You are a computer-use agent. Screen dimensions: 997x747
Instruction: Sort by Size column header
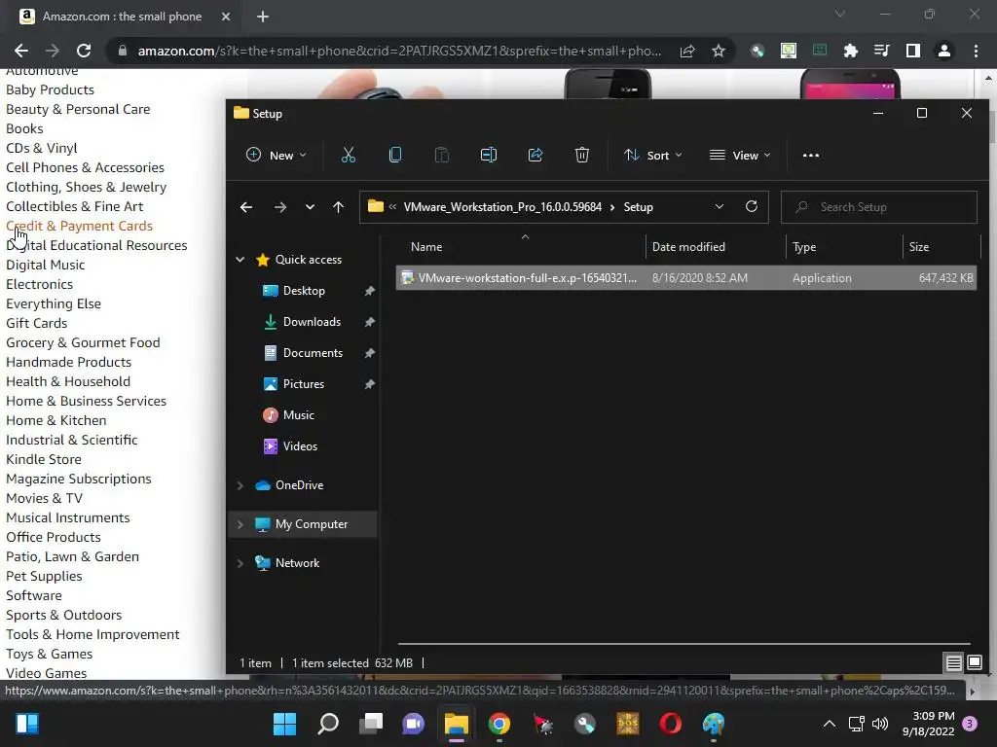[919, 247]
